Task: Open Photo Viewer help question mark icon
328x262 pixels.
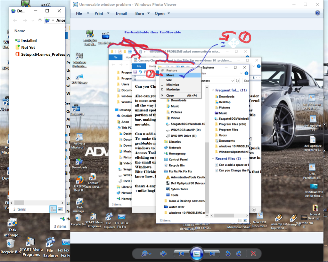Action: 317,13
